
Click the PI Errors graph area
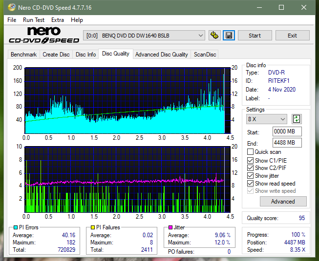pyautogui.click(x=128, y=101)
